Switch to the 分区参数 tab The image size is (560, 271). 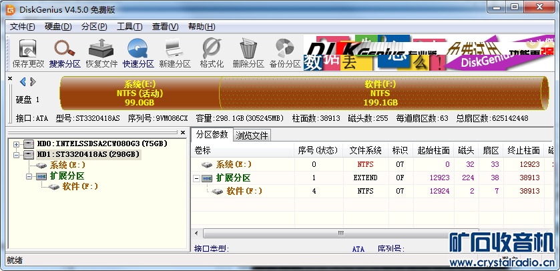point(212,135)
